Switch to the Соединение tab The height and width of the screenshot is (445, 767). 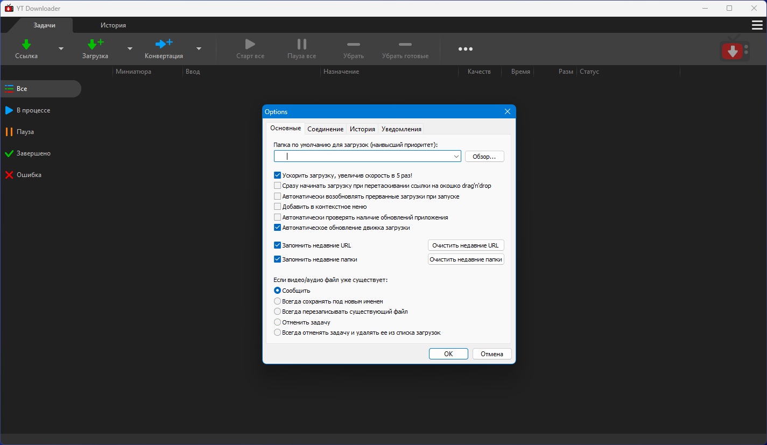point(325,129)
